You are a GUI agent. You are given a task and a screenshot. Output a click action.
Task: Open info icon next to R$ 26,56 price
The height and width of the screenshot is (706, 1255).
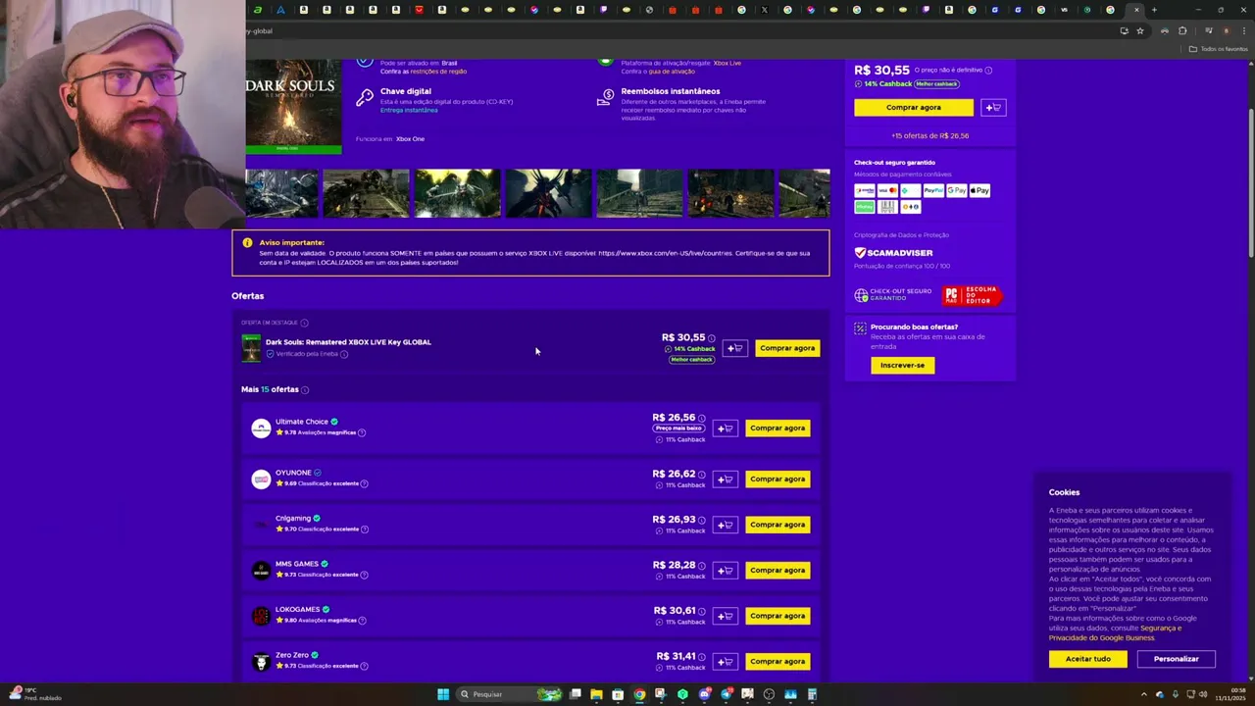tap(701, 418)
